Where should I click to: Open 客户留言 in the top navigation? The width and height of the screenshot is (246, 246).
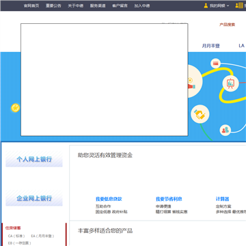point(120,5)
